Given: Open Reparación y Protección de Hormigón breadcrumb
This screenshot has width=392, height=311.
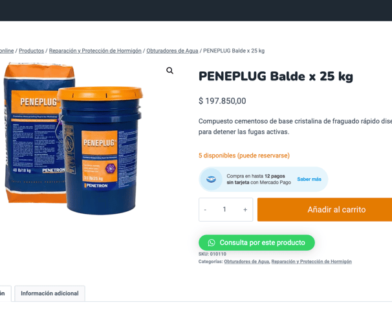Looking at the screenshot, I should [x=95, y=51].
